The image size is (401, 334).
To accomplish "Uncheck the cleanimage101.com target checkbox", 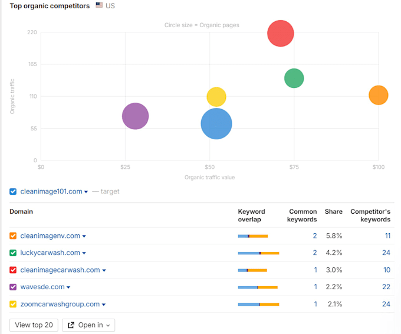I will coord(13,191).
